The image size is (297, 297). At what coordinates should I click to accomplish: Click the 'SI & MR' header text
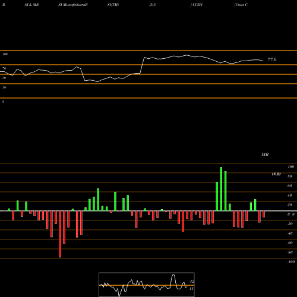31,5
